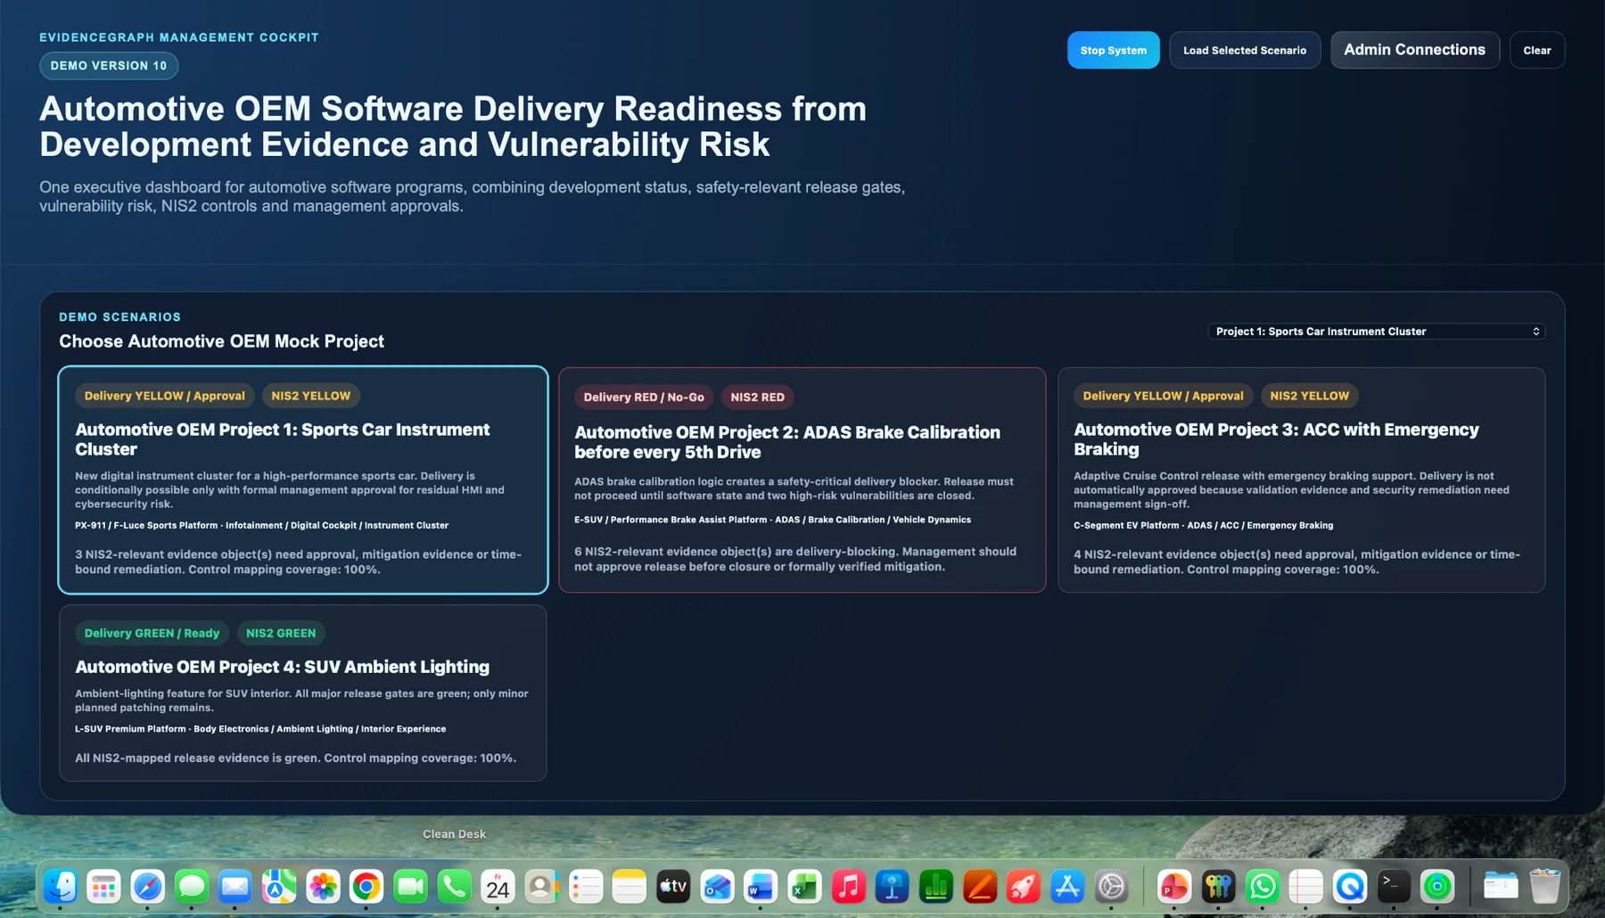This screenshot has height=918, width=1605.
Task: Click the NIS2 RED badge
Action: tap(757, 398)
